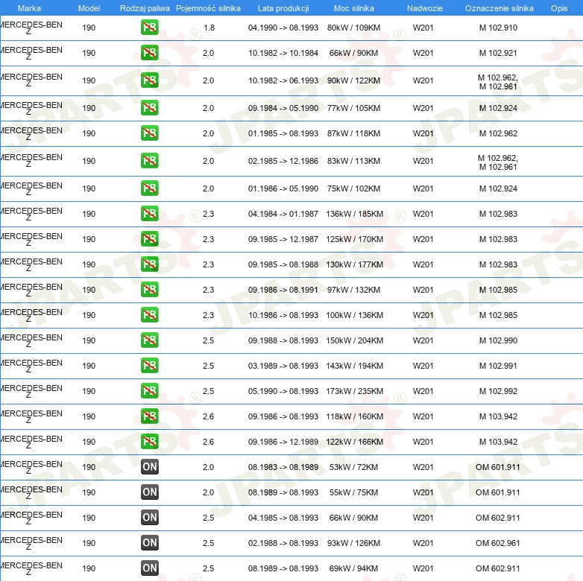The height and width of the screenshot is (581, 583).
Task: Click the production dates 04.1990 -> 08.1993 cell
Action: [x=283, y=28]
